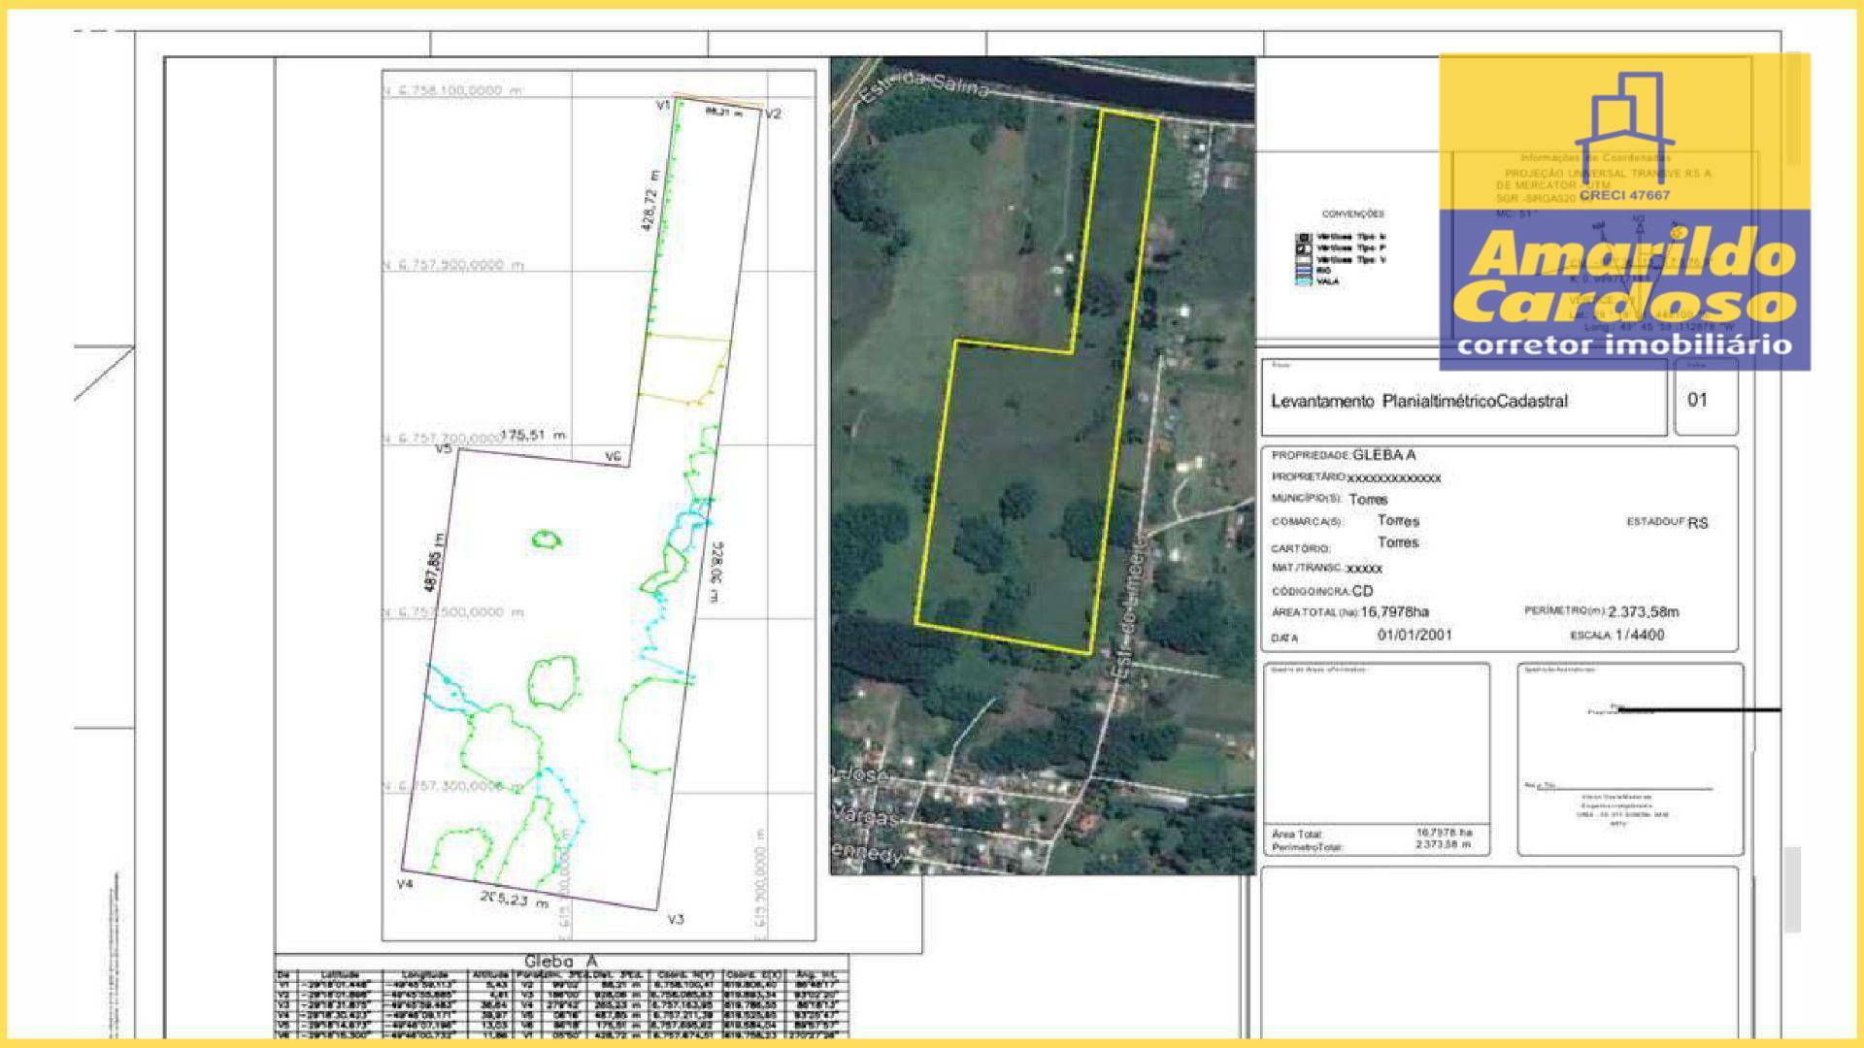Click vertex label 'V5' on the plan
The height and width of the screenshot is (1048, 1864).
pyautogui.click(x=443, y=448)
